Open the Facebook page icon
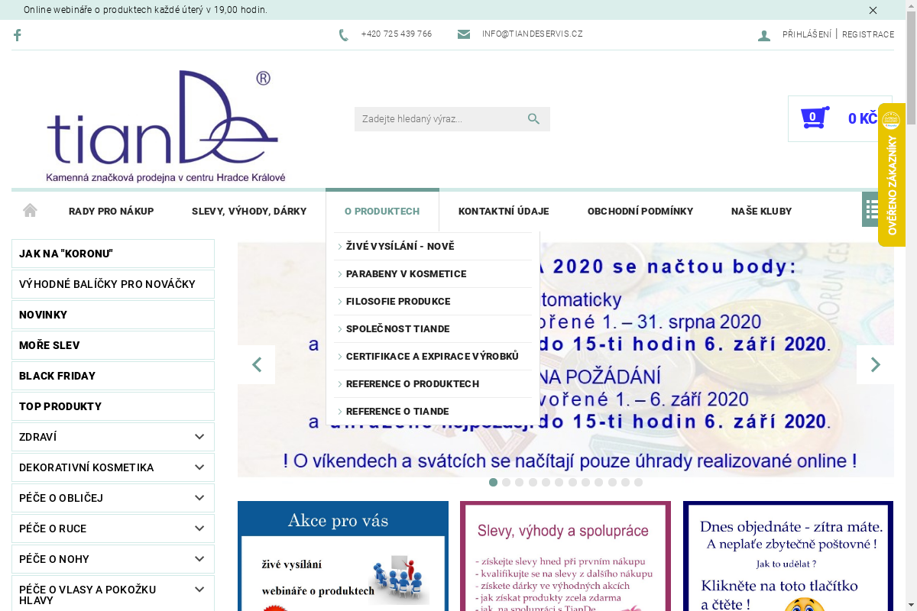Screen dimensions: 917x611 (17, 34)
